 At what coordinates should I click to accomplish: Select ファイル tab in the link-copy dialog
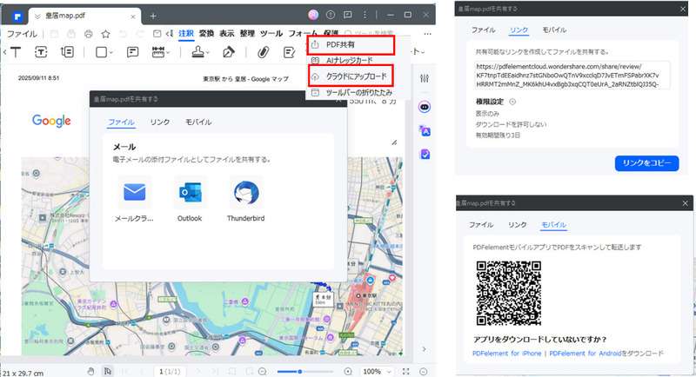point(483,30)
